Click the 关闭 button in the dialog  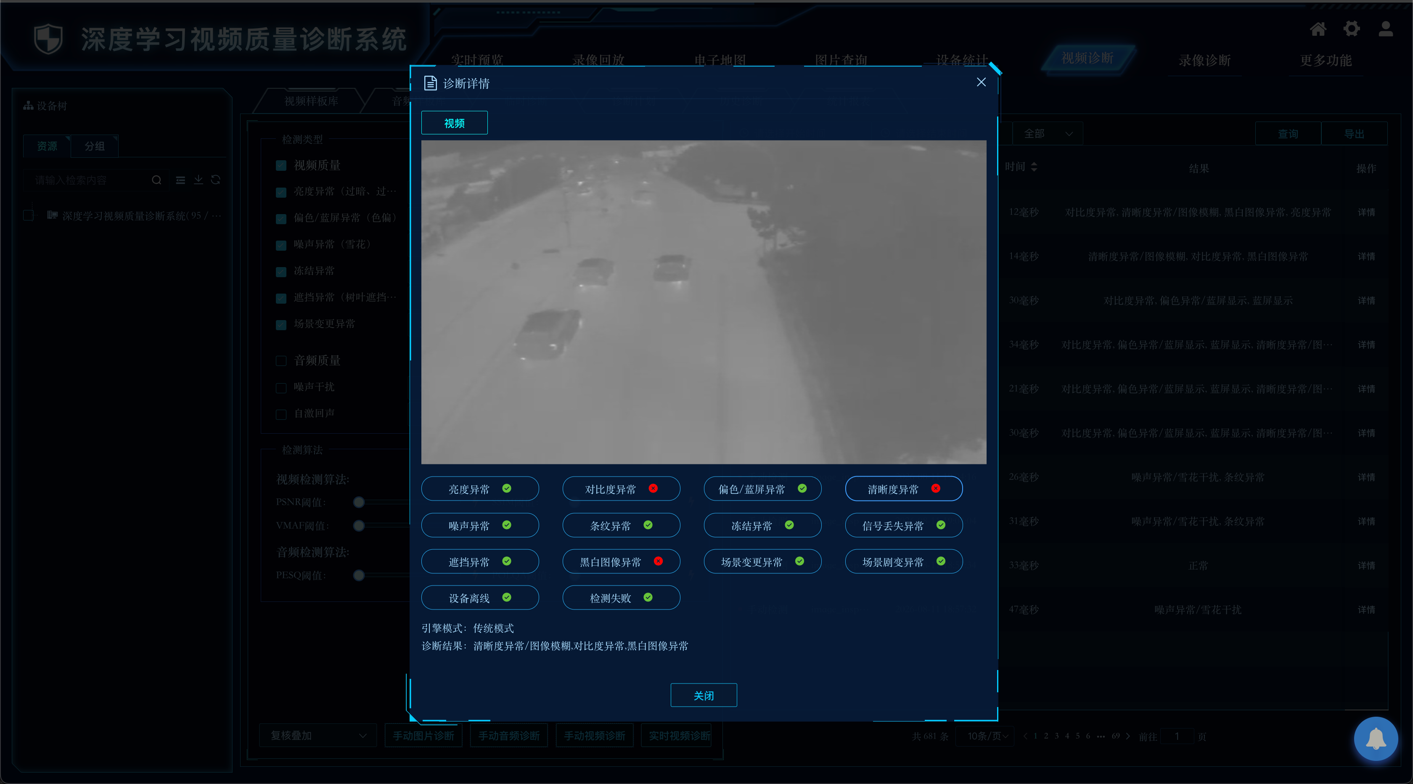(x=704, y=695)
